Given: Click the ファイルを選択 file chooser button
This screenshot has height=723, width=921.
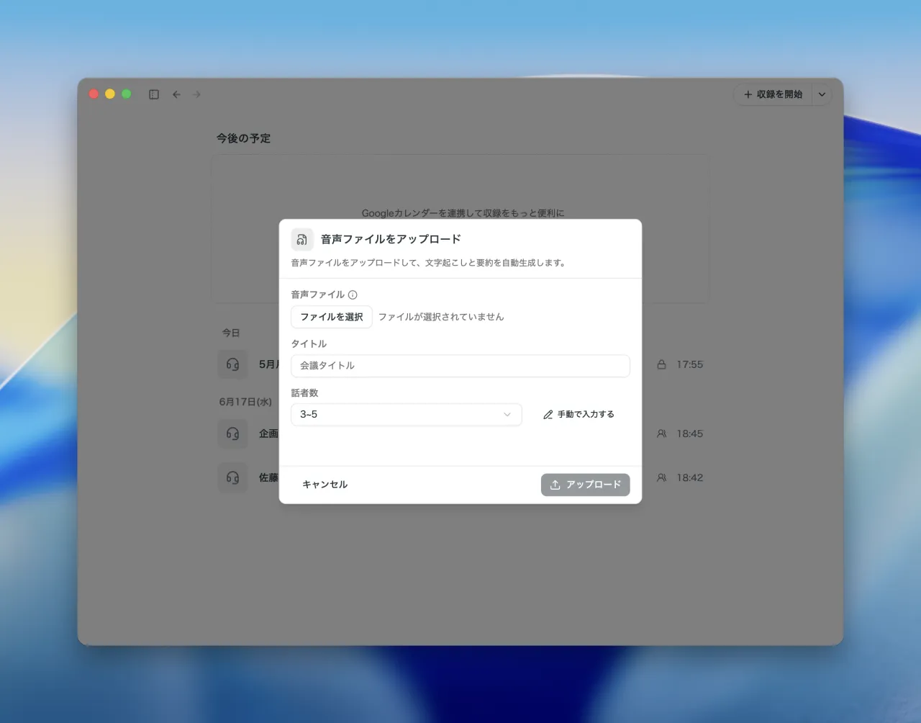Looking at the screenshot, I should pyautogui.click(x=332, y=317).
